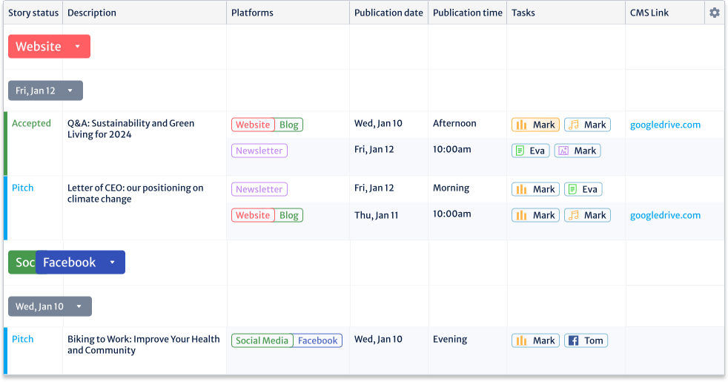728x382 pixels.
Task: Open the Letter of CEO story description
Action: click(x=135, y=194)
